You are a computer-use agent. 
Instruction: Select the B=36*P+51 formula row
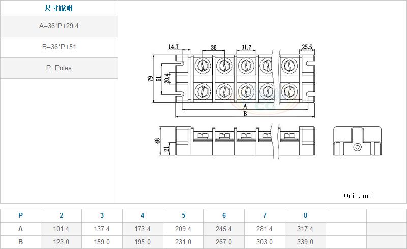(x=59, y=47)
